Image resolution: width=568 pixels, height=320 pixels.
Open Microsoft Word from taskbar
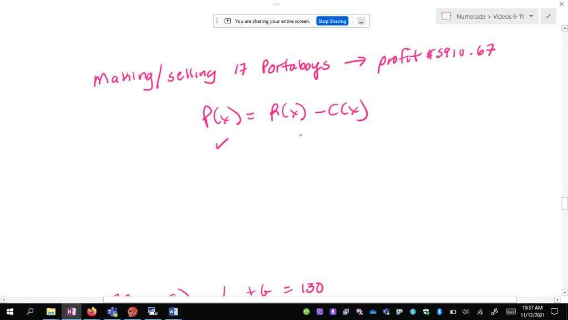pyautogui.click(x=173, y=312)
